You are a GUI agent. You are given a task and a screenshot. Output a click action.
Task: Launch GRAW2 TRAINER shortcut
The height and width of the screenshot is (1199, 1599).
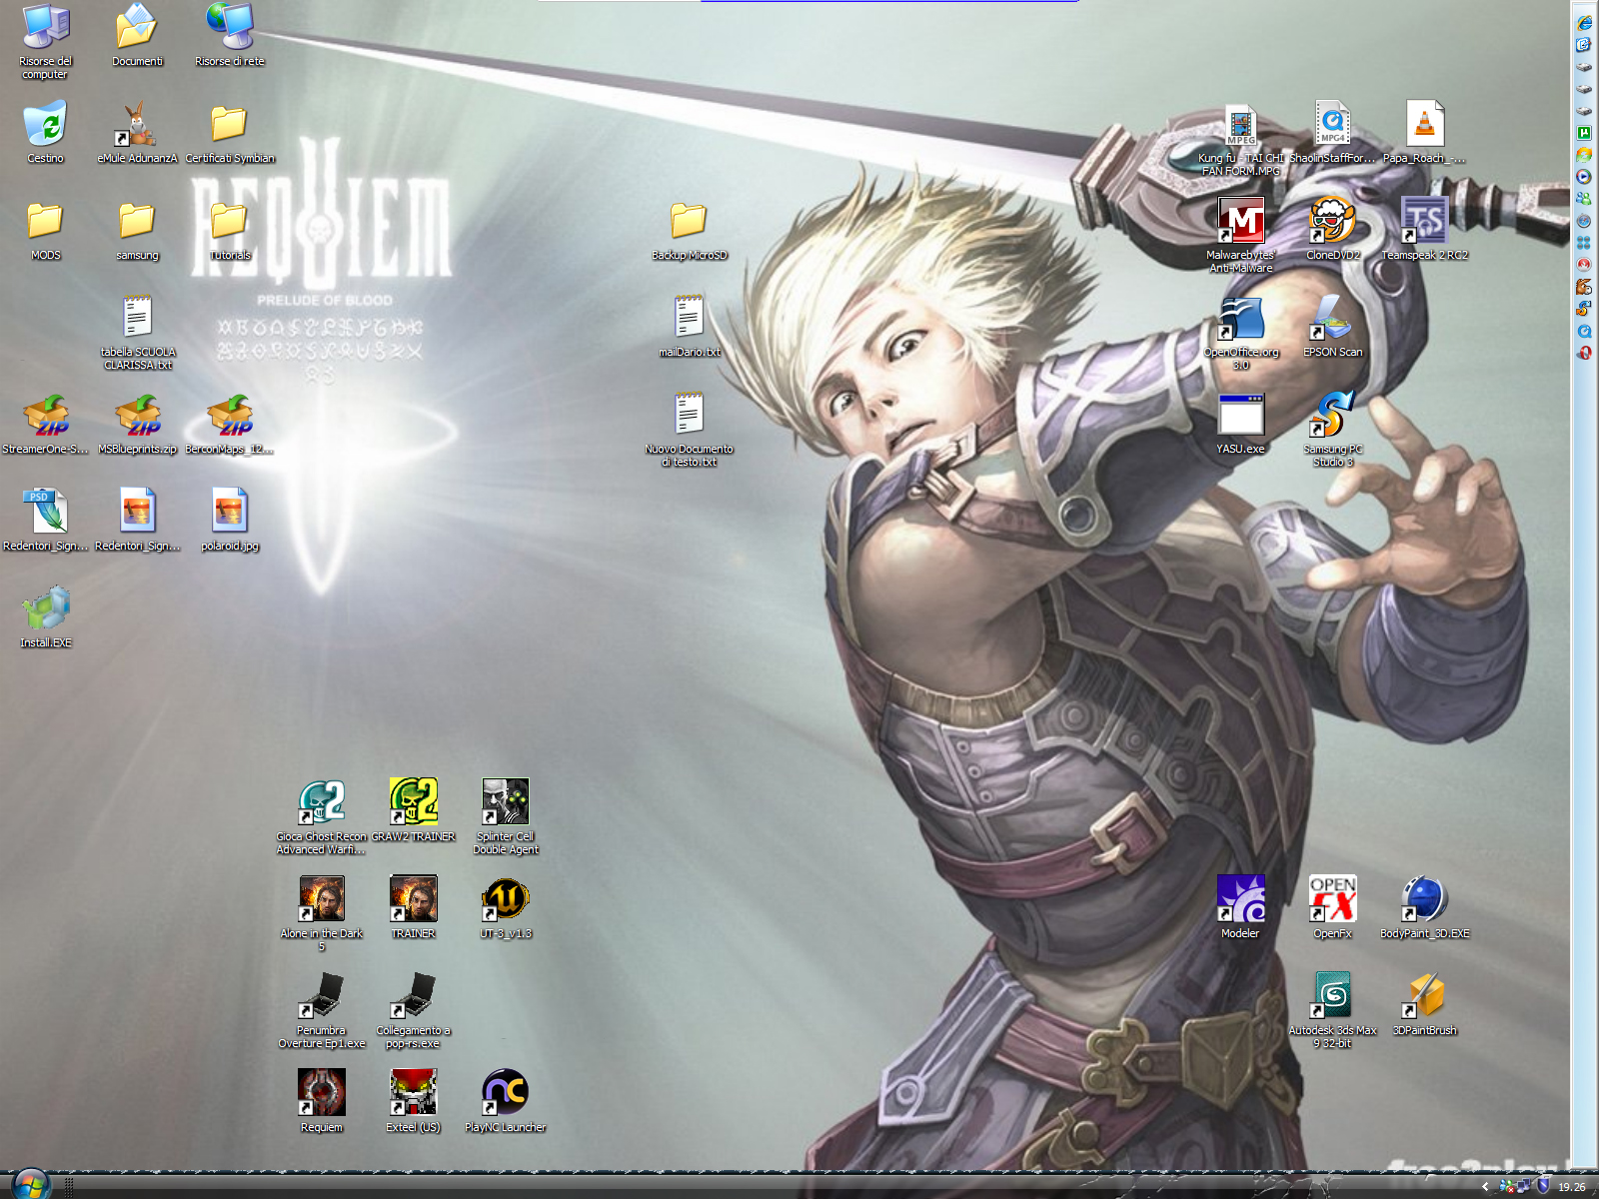tap(413, 811)
